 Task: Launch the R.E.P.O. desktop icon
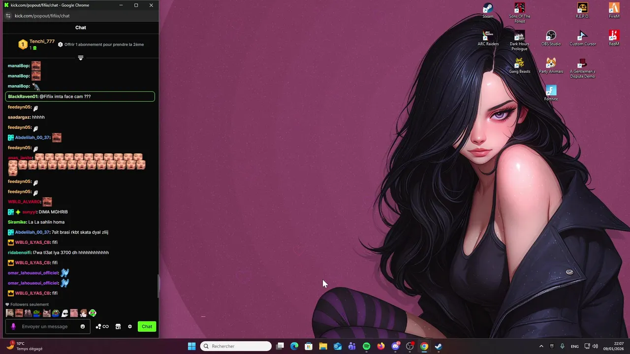click(582, 10)
